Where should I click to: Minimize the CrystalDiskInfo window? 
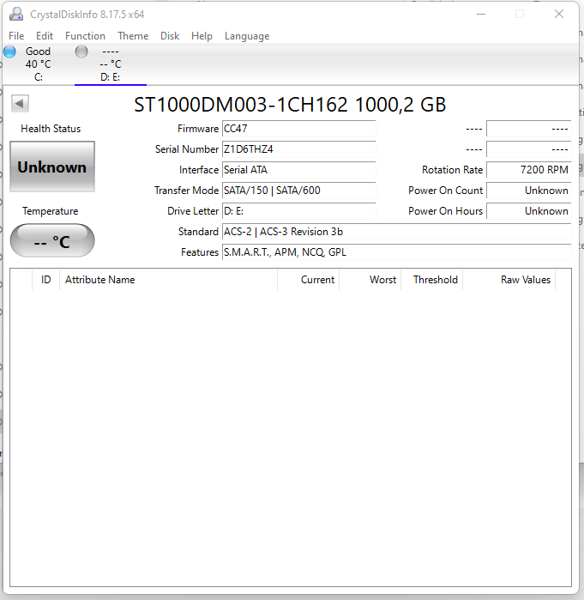tap(481, 14)
